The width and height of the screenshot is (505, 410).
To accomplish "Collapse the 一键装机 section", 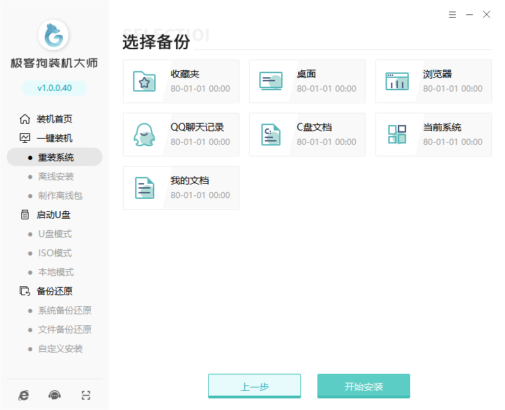I will [x=54, y=138].
